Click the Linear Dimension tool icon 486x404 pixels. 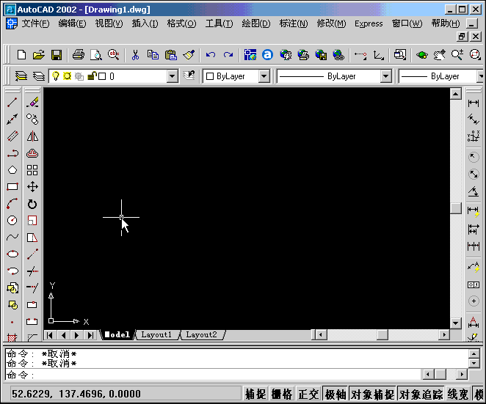(474, 103)
